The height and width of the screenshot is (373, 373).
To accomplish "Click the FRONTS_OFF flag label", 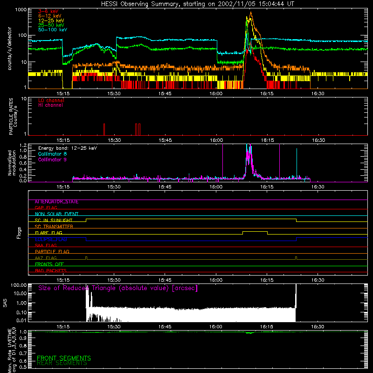I will [49, 264].
